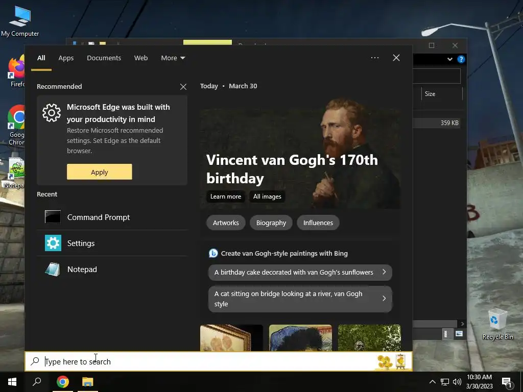523x392 pixels.
Task: Show hidden system tray icons
Action: point(432,382)
